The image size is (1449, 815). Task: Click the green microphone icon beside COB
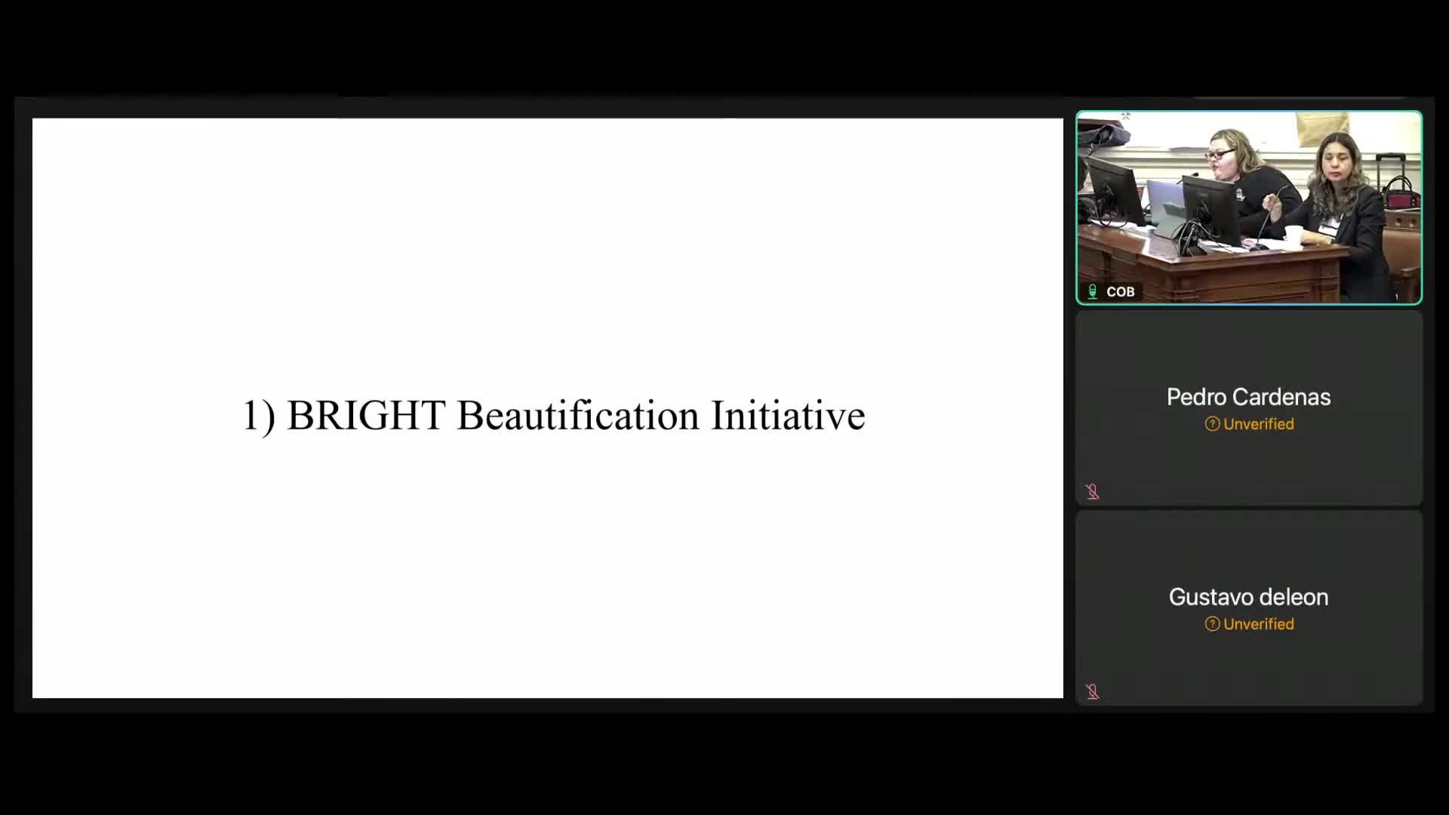1092,291
